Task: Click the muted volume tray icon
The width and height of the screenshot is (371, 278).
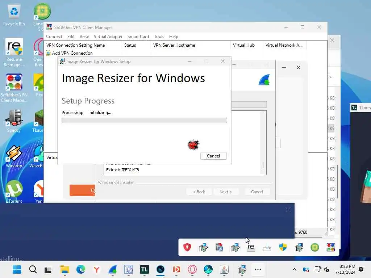Action: click(327, 269)
